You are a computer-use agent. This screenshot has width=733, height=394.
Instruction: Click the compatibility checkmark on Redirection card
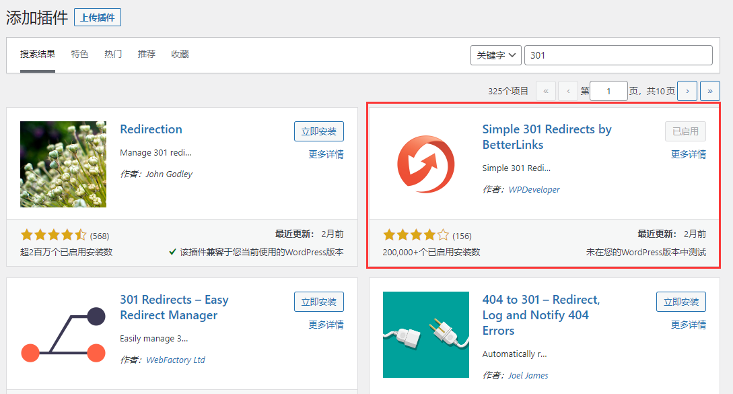click(x=172, y=252)
